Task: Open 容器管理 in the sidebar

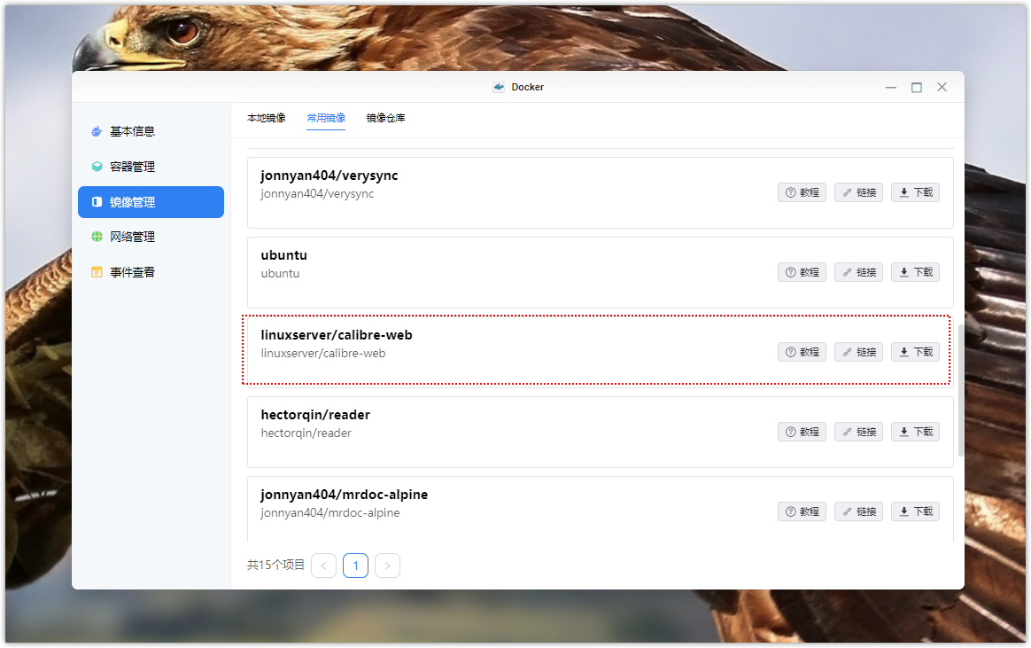Action: click(151, 168)
